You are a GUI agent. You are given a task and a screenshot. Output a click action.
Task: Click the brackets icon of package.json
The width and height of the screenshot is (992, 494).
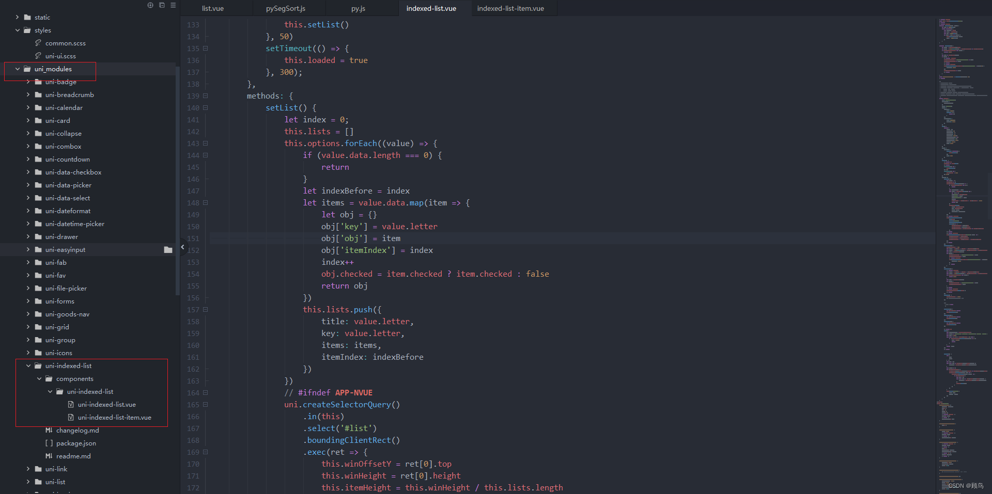(x=49, y=443)
